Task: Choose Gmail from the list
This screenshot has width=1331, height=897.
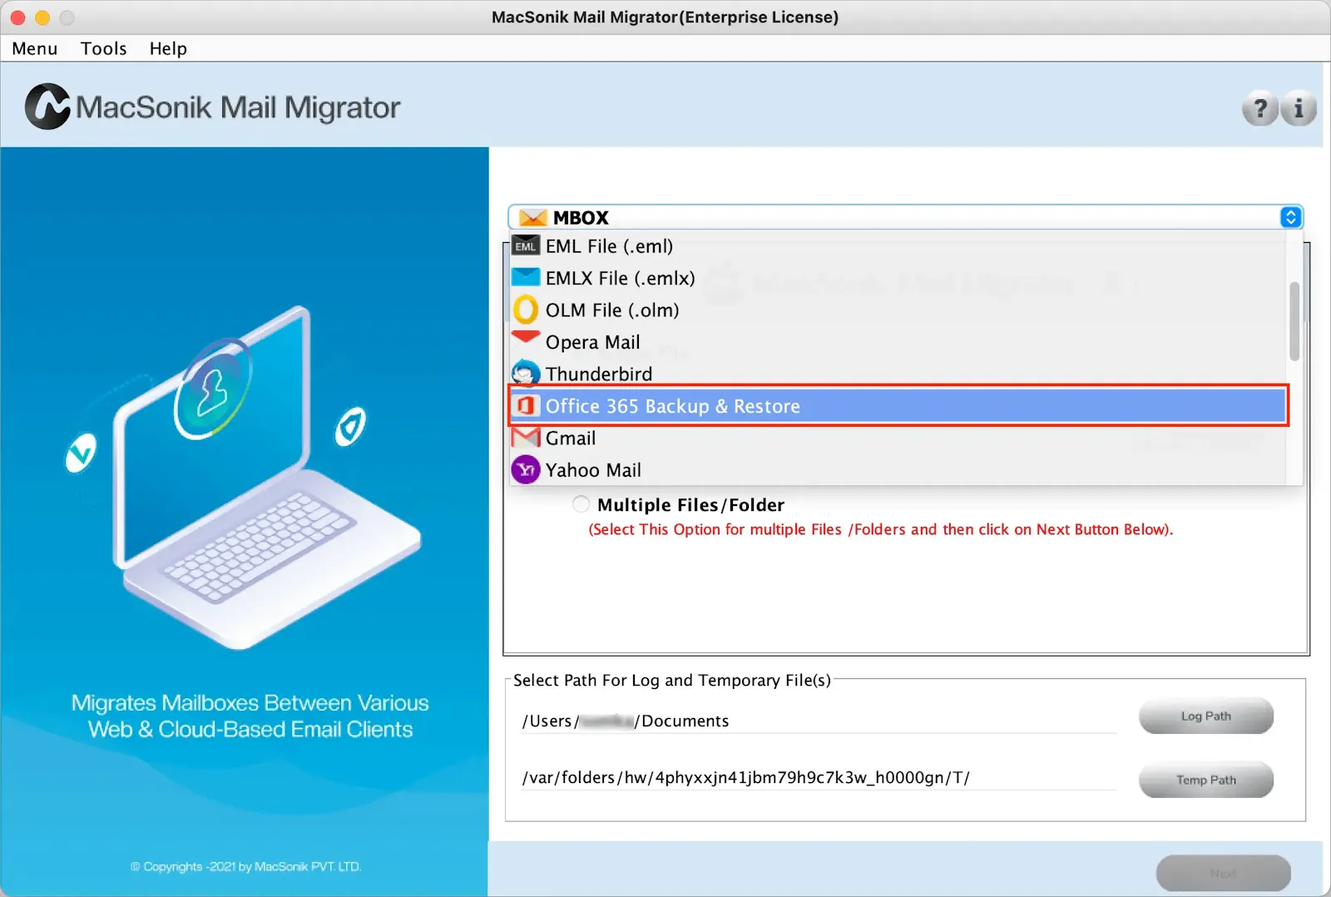Action: (898, 438)
